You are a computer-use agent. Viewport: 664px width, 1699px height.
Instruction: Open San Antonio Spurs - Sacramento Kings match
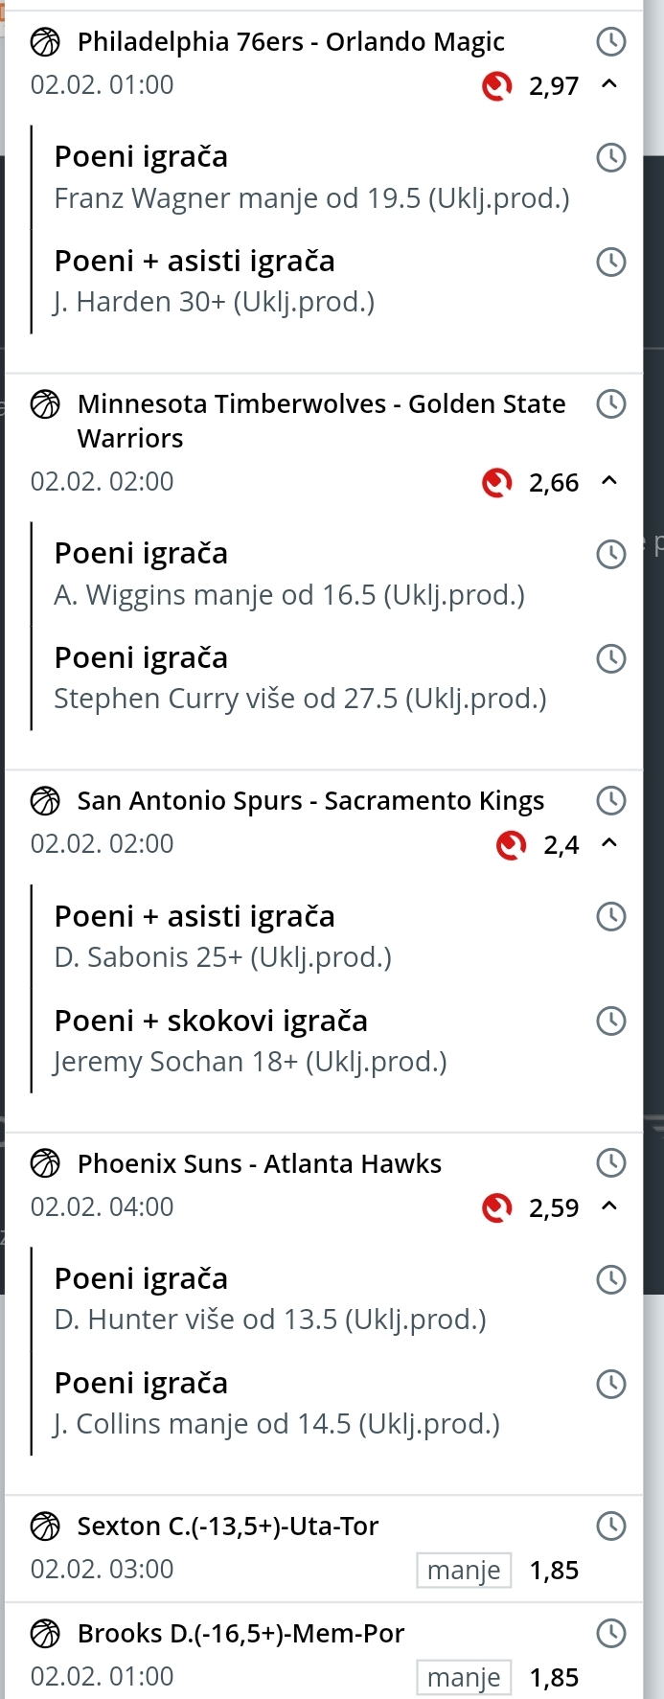point(310,801)
